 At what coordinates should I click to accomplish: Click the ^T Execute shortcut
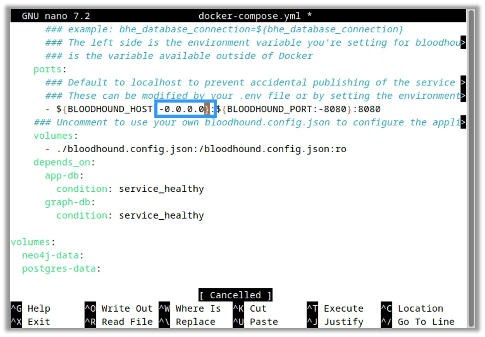coord(335,309)
